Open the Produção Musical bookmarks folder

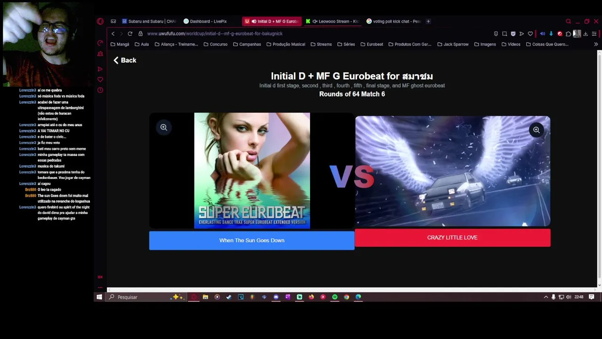coord(286,44)
